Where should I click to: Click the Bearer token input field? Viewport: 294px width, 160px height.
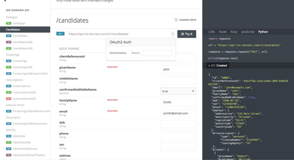(x=157, y=53)
